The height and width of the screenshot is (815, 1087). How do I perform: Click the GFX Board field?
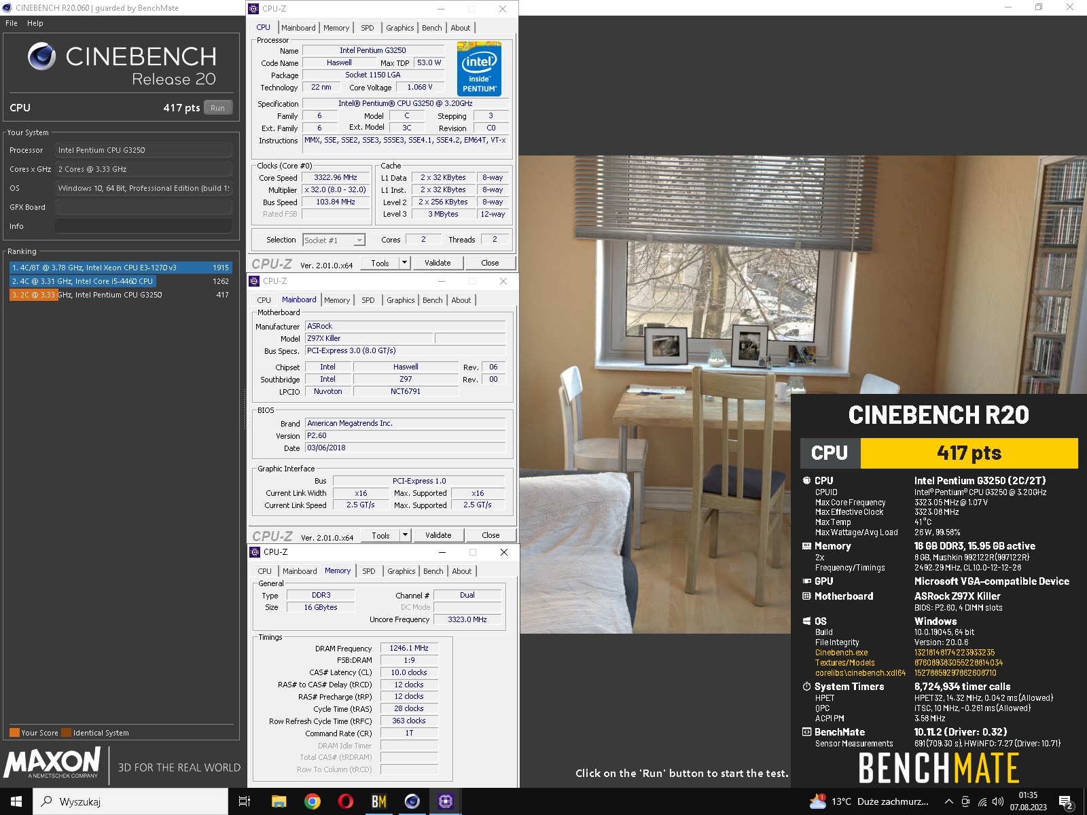coord(143,207)
